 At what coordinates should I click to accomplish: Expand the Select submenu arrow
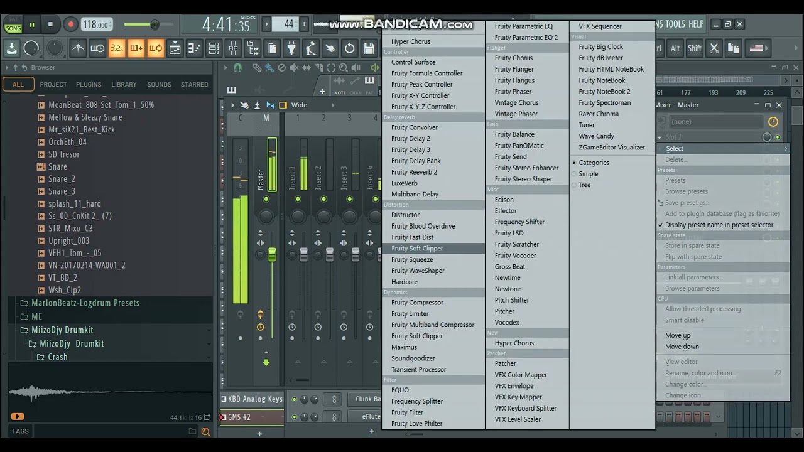coord(785,149)
